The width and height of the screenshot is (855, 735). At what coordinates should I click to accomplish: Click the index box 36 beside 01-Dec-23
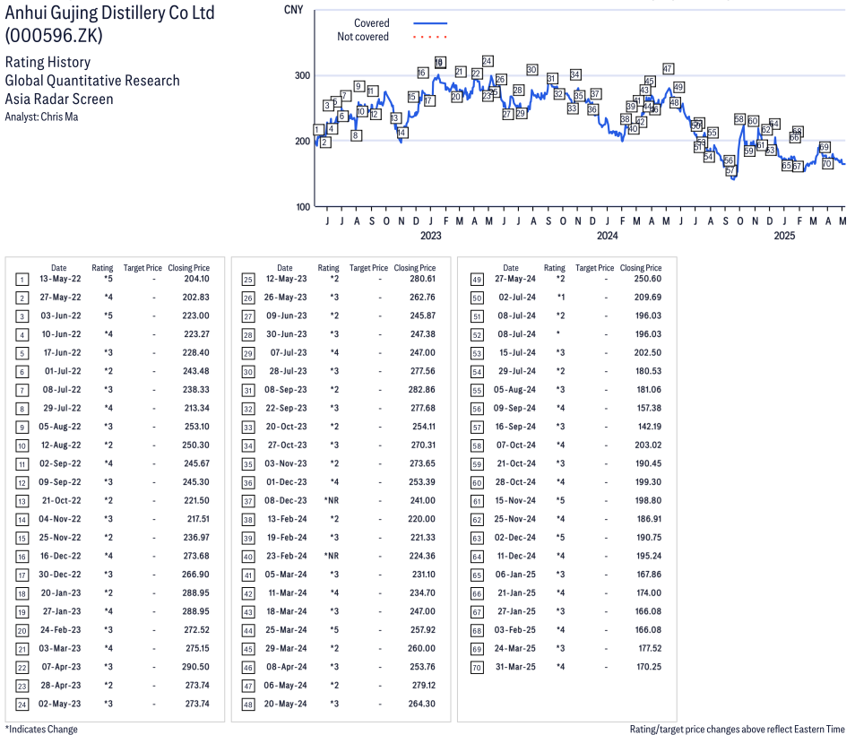[248, 483]
